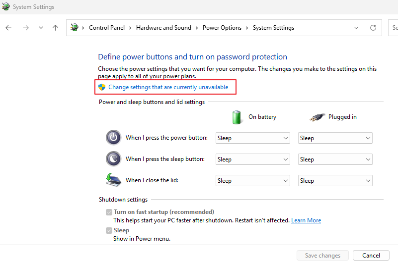Click the UAC shield icon
The height and width of the screenshot is (262, 398).
102,87
